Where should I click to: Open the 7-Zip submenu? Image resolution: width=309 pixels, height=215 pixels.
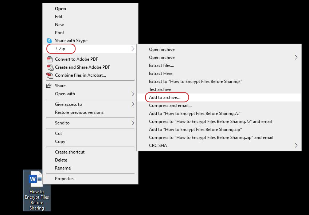[61, 48]
